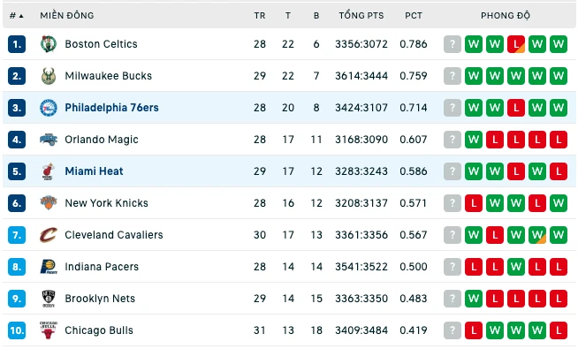Open the Philadelphia 76ers team link
Viewport: 578px width, 349px height.
(x=111, y=108)
